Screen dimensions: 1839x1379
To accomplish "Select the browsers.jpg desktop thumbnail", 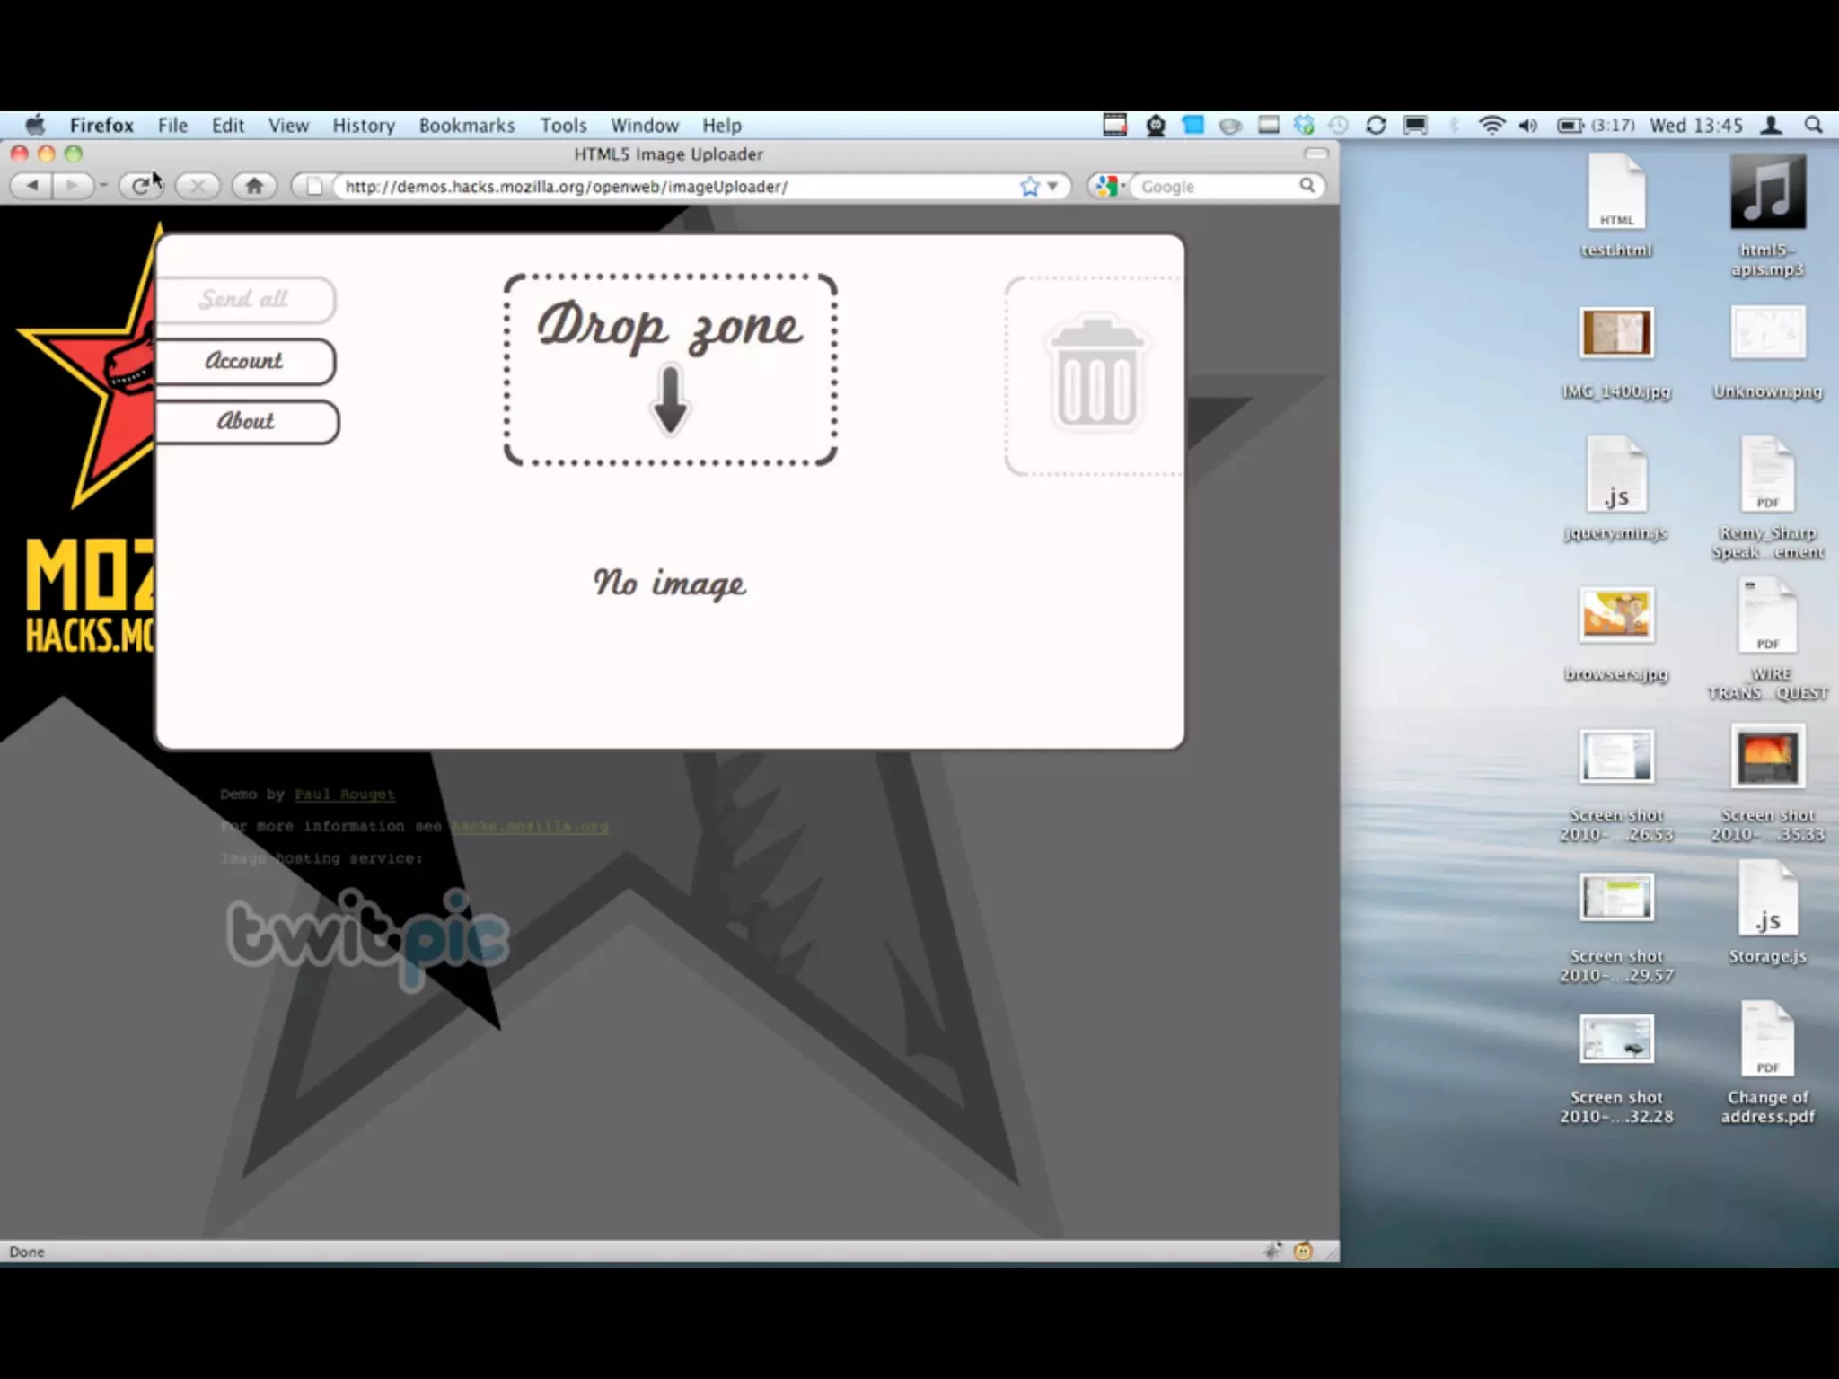I will click(x=1615, y=616).
